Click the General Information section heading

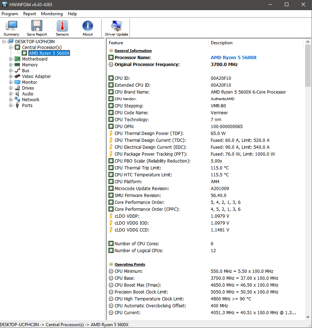[x=133, y=51]
